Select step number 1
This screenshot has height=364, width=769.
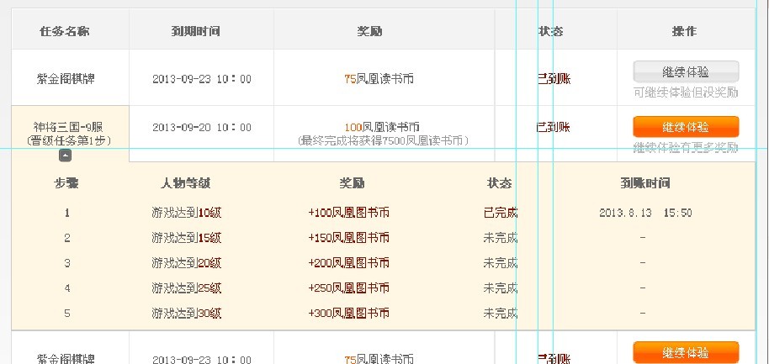pos(66,213)
